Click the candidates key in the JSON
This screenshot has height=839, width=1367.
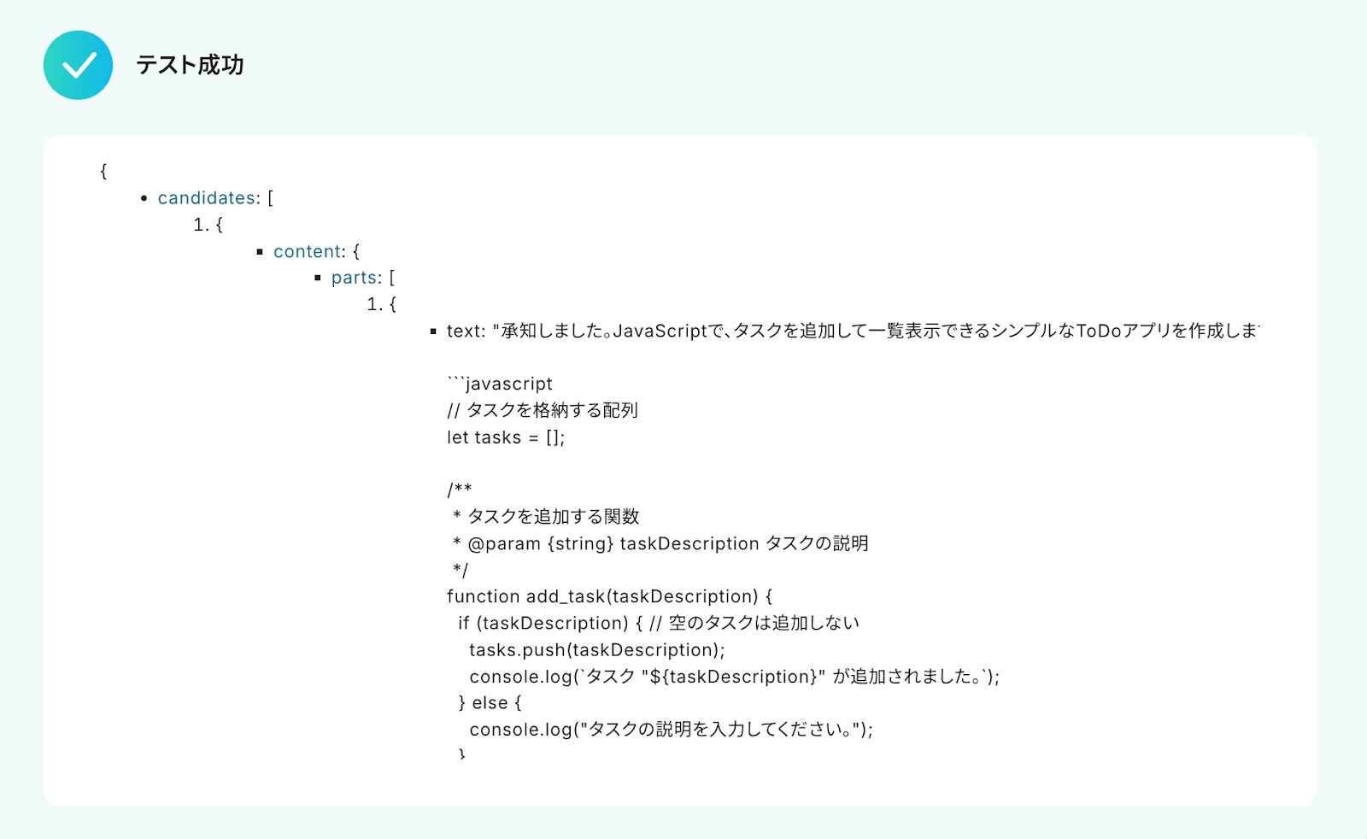(x=207, y=198)
